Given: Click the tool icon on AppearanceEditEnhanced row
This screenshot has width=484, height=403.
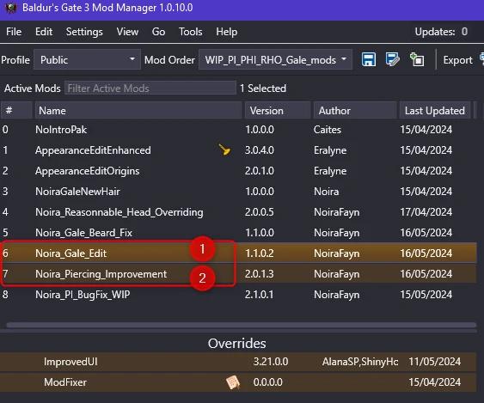Looking at the screenshot, I should pos(224,150).
